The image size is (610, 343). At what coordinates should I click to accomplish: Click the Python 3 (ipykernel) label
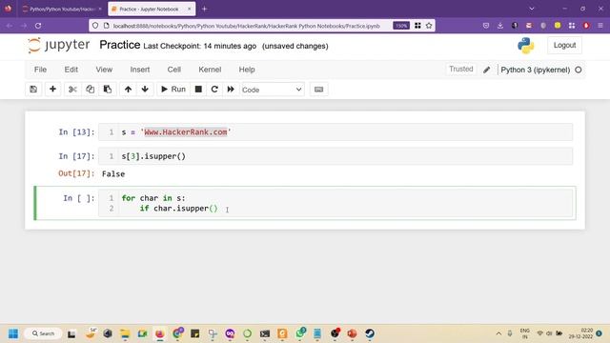(536, 70)
